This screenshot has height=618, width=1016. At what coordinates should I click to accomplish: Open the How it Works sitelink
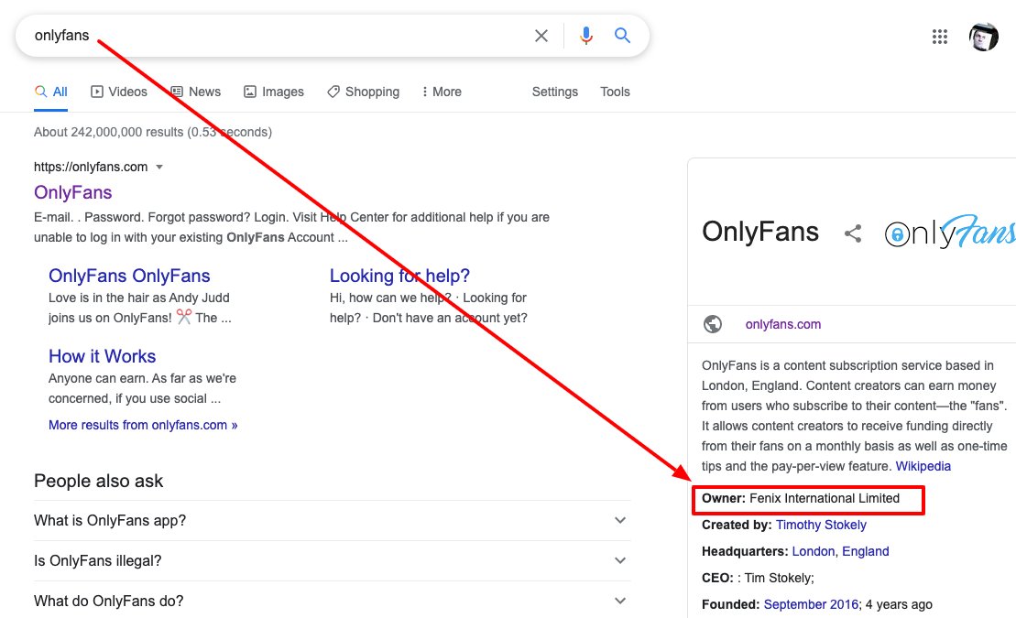point(102,356)
